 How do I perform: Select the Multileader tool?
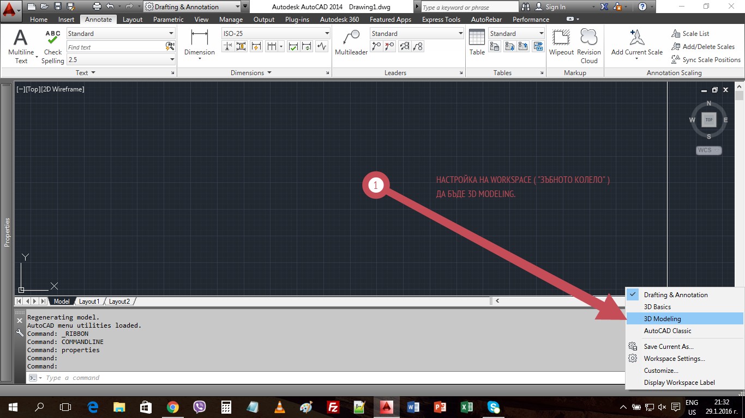[351, 43]
